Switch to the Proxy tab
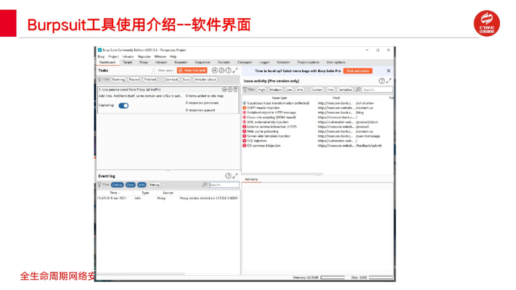516x290 pixels. point(144,62)
